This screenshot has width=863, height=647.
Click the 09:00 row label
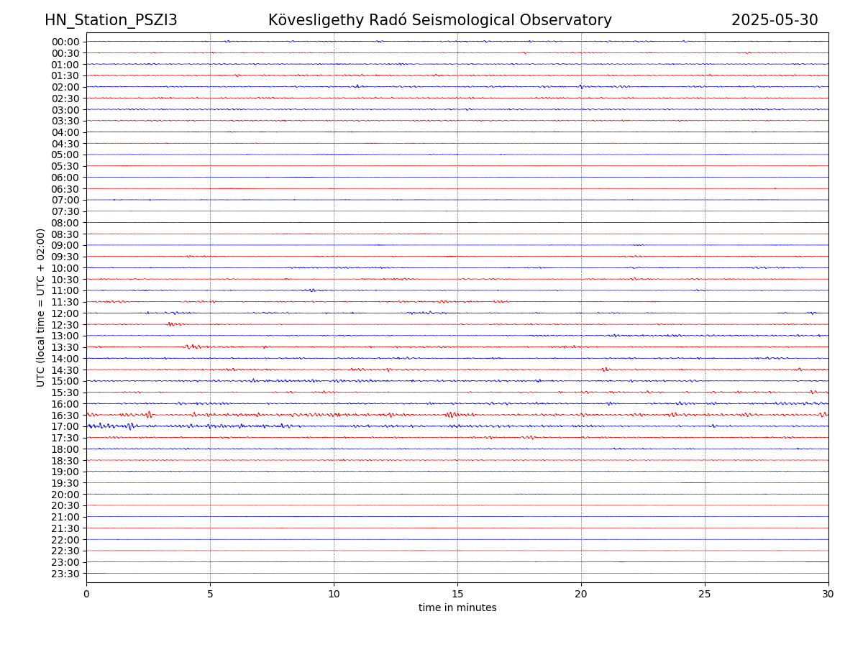(x=65, y=246)
